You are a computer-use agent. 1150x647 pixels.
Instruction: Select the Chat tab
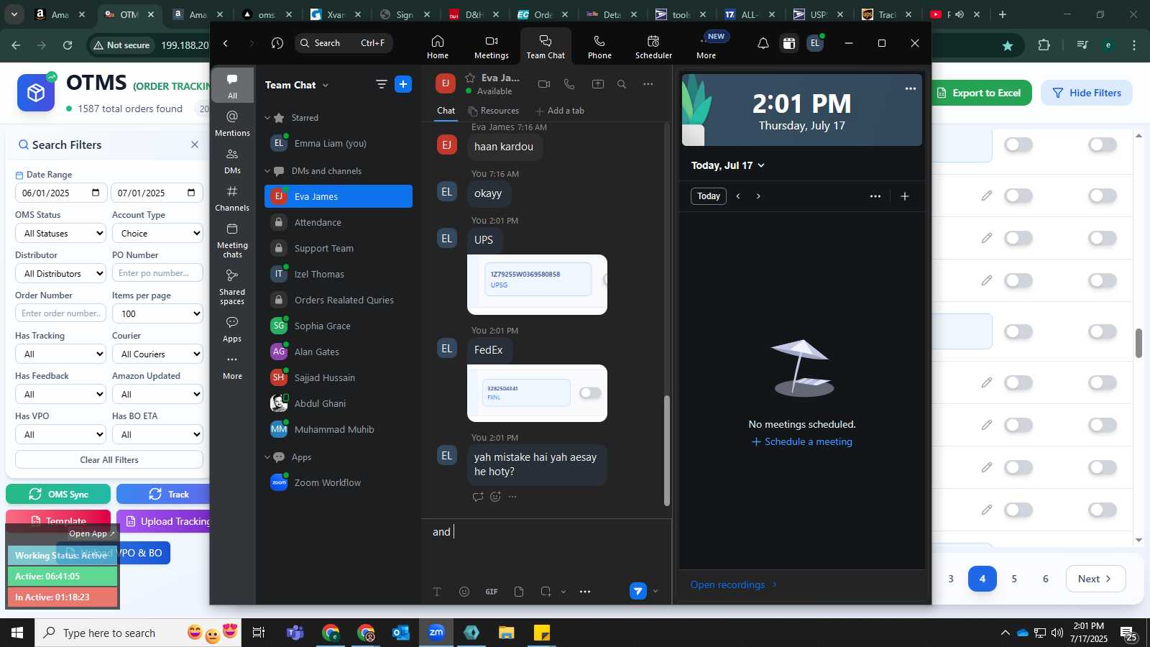pos(446,111)
